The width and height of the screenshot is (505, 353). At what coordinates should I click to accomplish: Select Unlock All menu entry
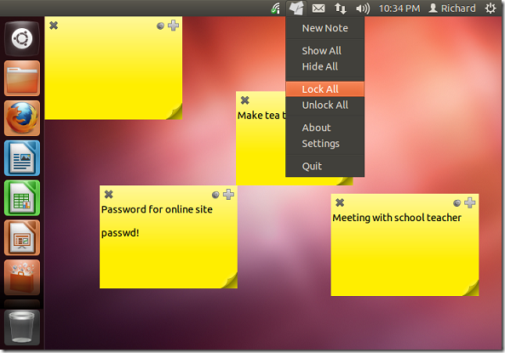pos(325,105)
